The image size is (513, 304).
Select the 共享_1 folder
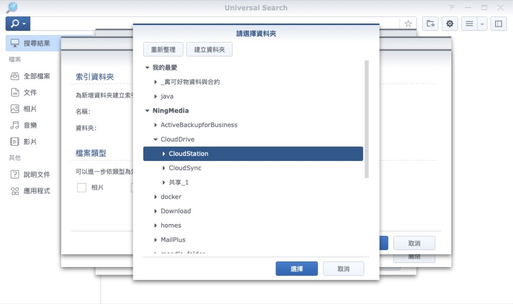pyautogui.click(x=179, y=182)
